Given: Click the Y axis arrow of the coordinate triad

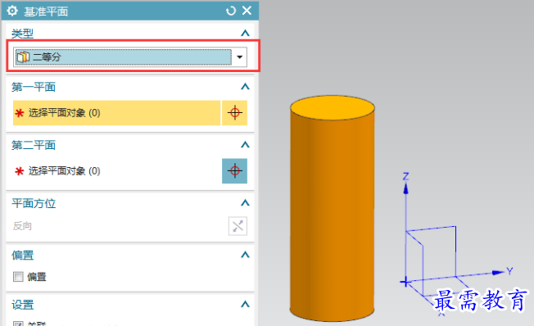Looking at the screenshot, I should click(x=498, y=272).
